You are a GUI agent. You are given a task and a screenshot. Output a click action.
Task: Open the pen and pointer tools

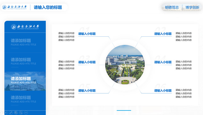point(11,113)
